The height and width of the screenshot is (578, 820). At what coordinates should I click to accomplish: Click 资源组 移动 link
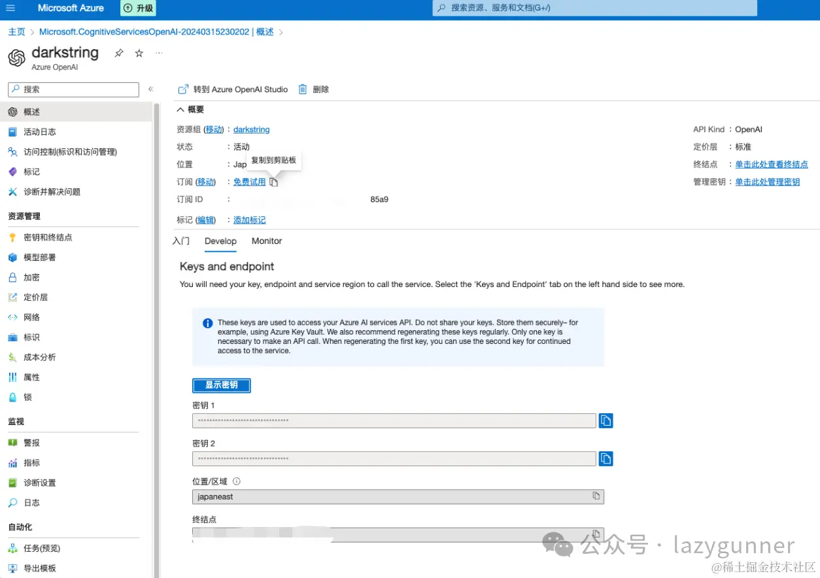coord(214,129)
